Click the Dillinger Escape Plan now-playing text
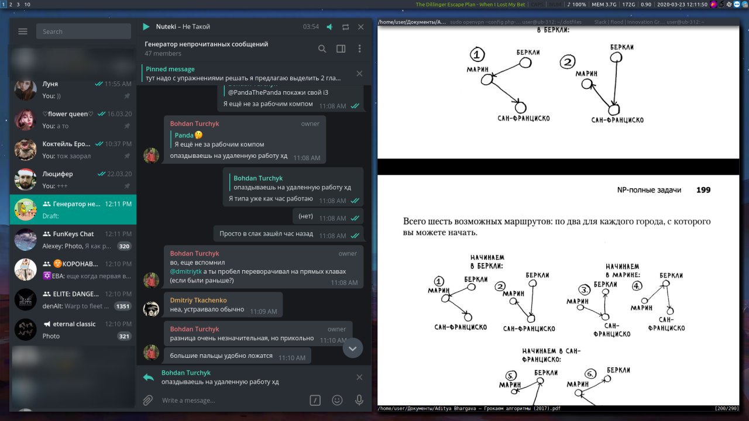 (x=470, y=4)
